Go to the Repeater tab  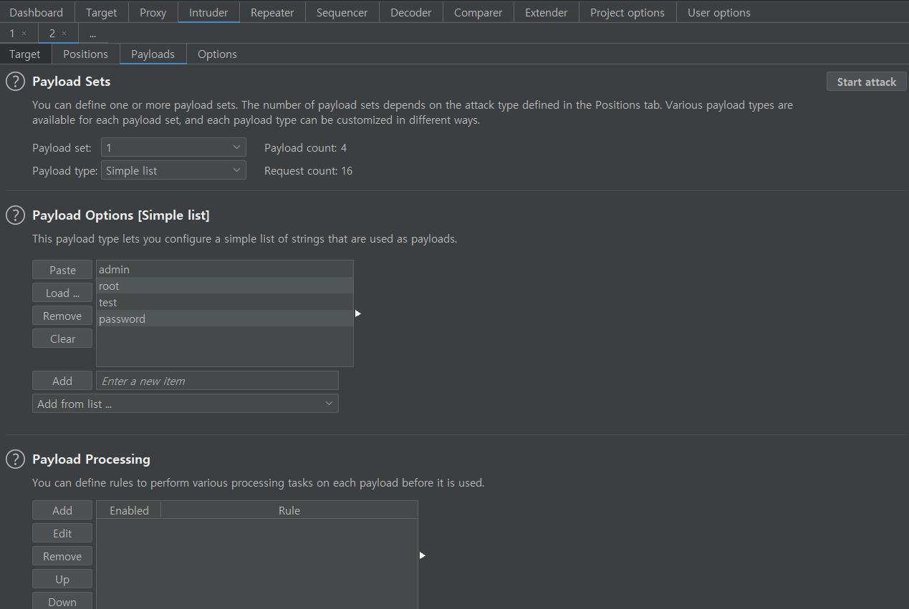pos(272,12)
